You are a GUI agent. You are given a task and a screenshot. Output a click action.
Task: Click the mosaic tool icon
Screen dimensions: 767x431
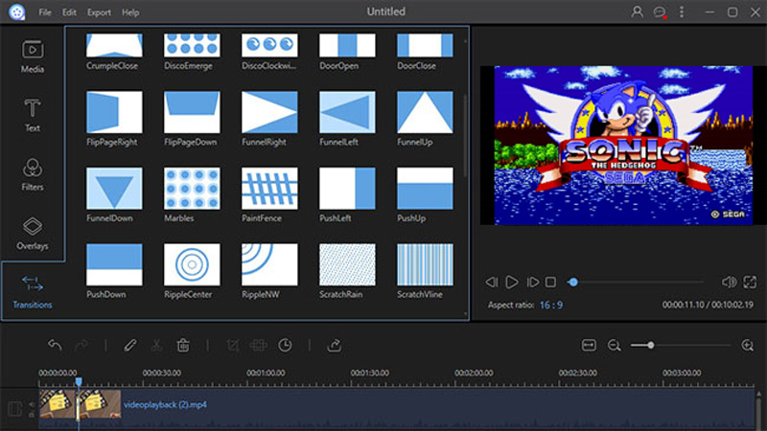tap(258, 346)
